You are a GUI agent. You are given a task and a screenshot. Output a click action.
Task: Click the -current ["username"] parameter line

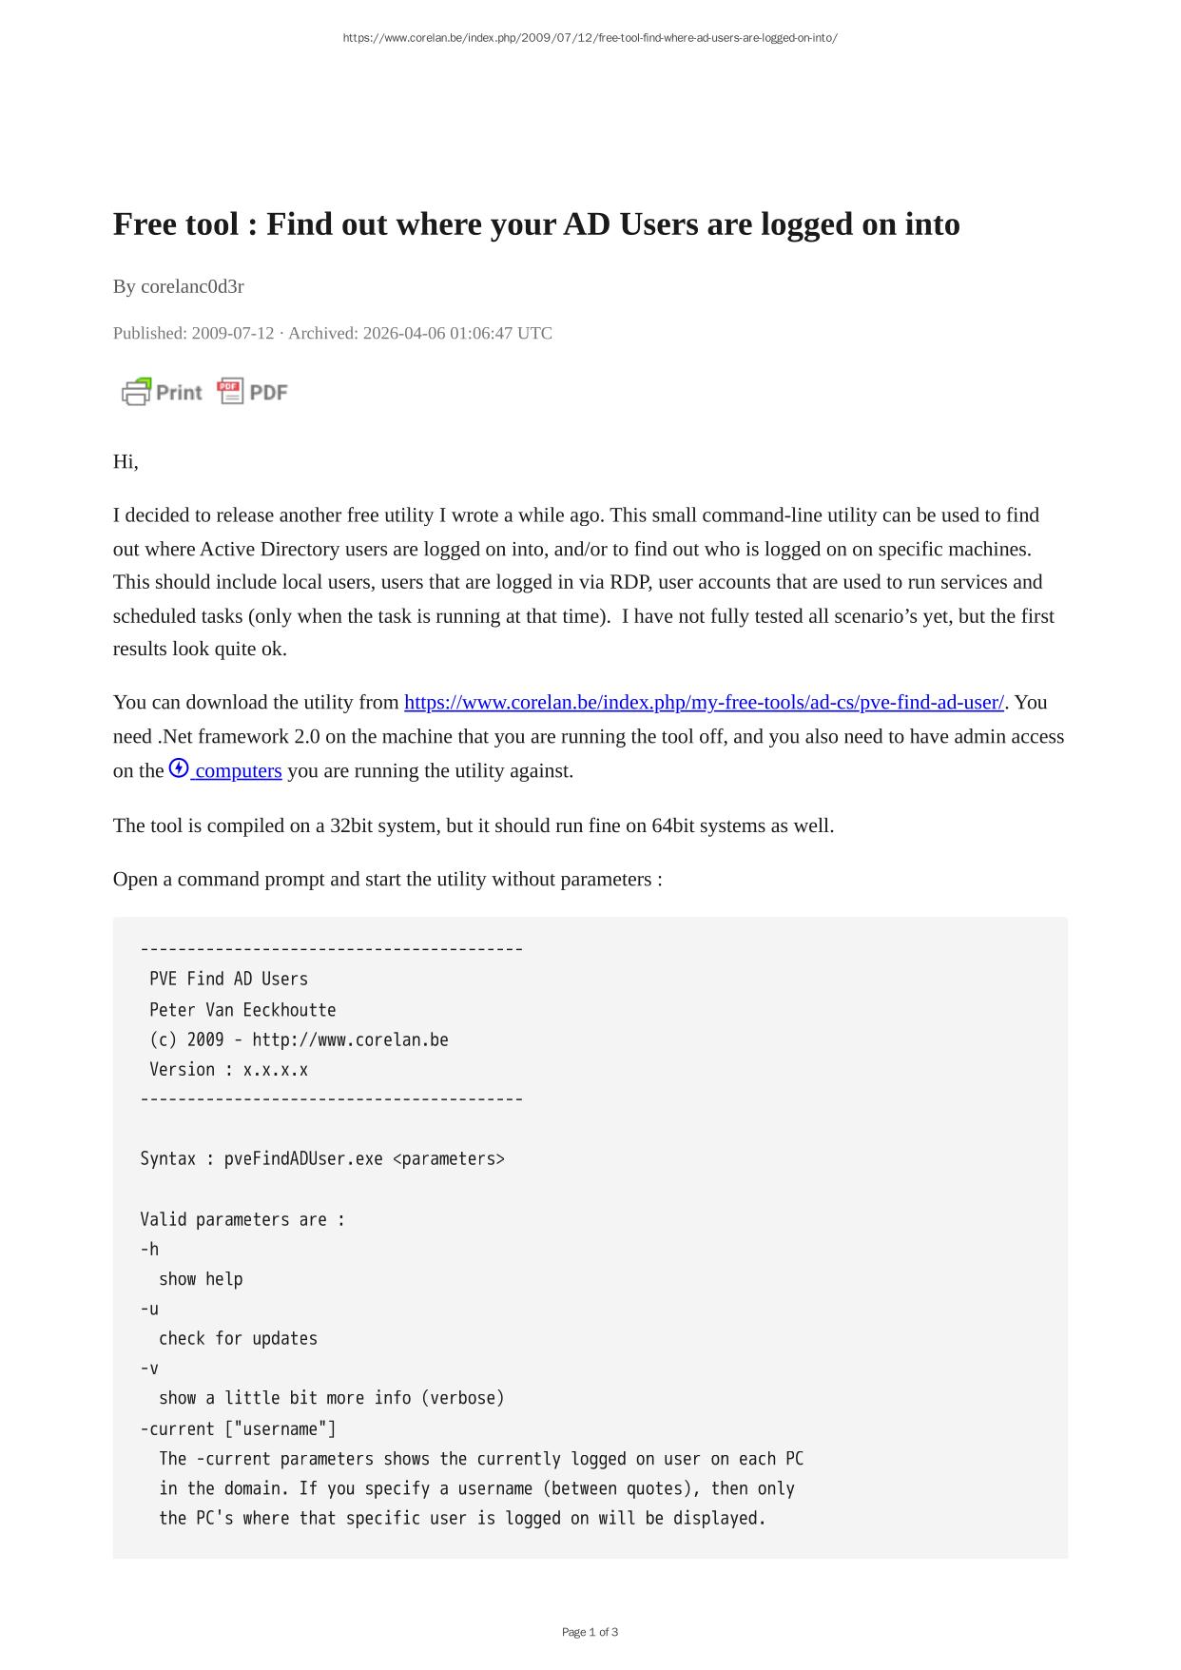238,1428
